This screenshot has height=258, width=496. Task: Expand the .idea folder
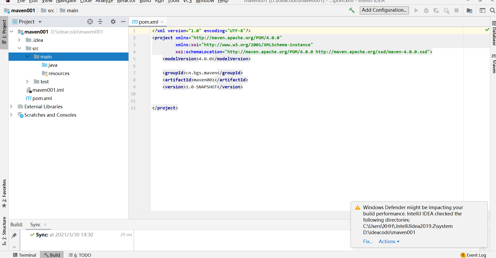coord(19,40)
